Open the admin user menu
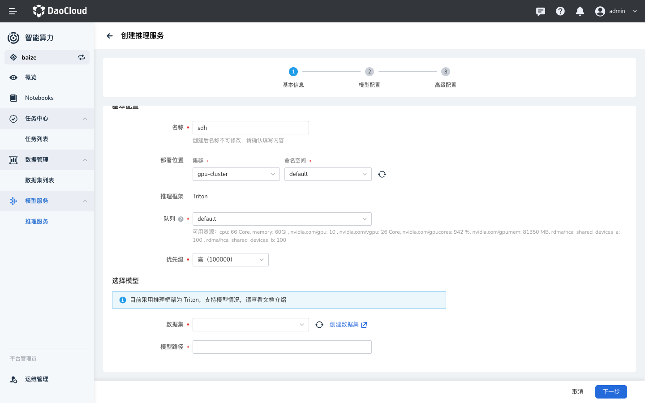Image resolution: width=645 pixels, height=403 pixels. pyautogui.click(x=616, y=11)
